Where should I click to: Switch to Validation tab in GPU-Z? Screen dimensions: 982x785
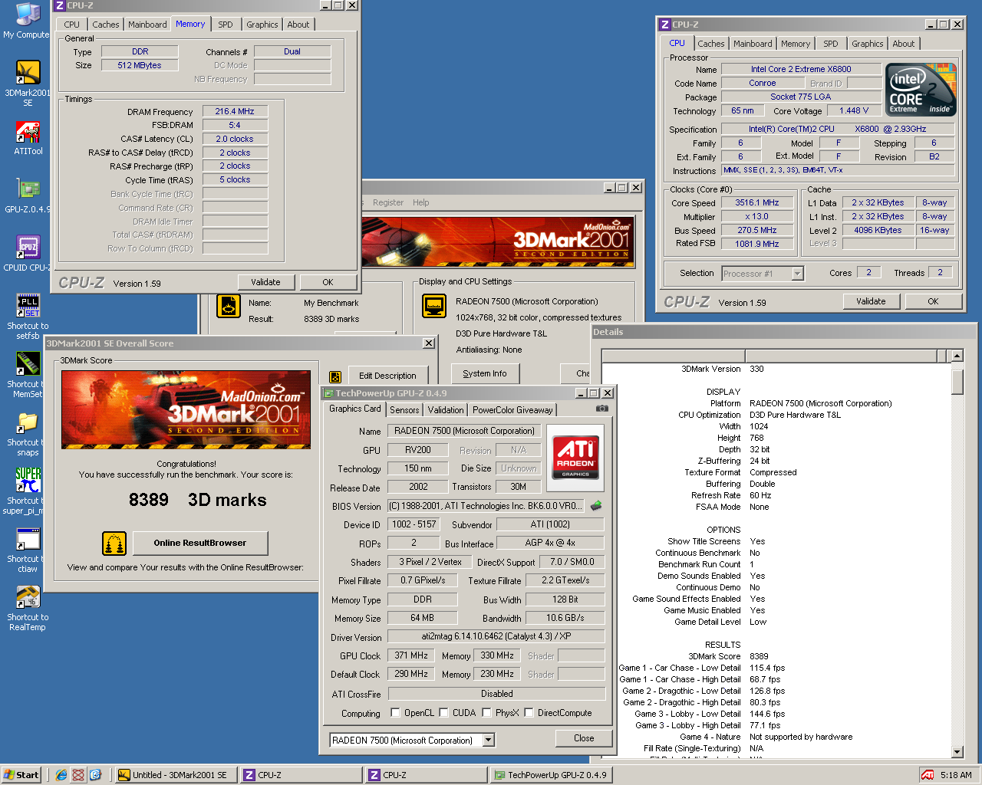click(x=446, y=410)
